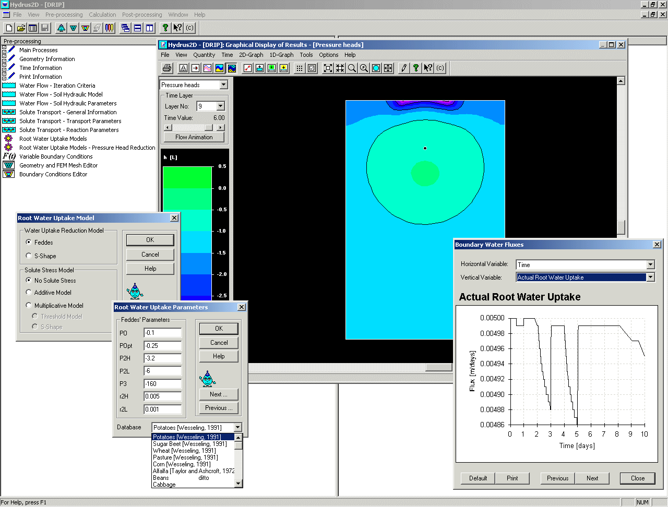The height and width of the screenshot is (507, 668).
Task: Open the Pre-processing menu in main window
Action: [x=64, y=15]
